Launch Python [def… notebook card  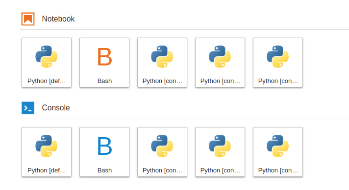pos(47,63)
